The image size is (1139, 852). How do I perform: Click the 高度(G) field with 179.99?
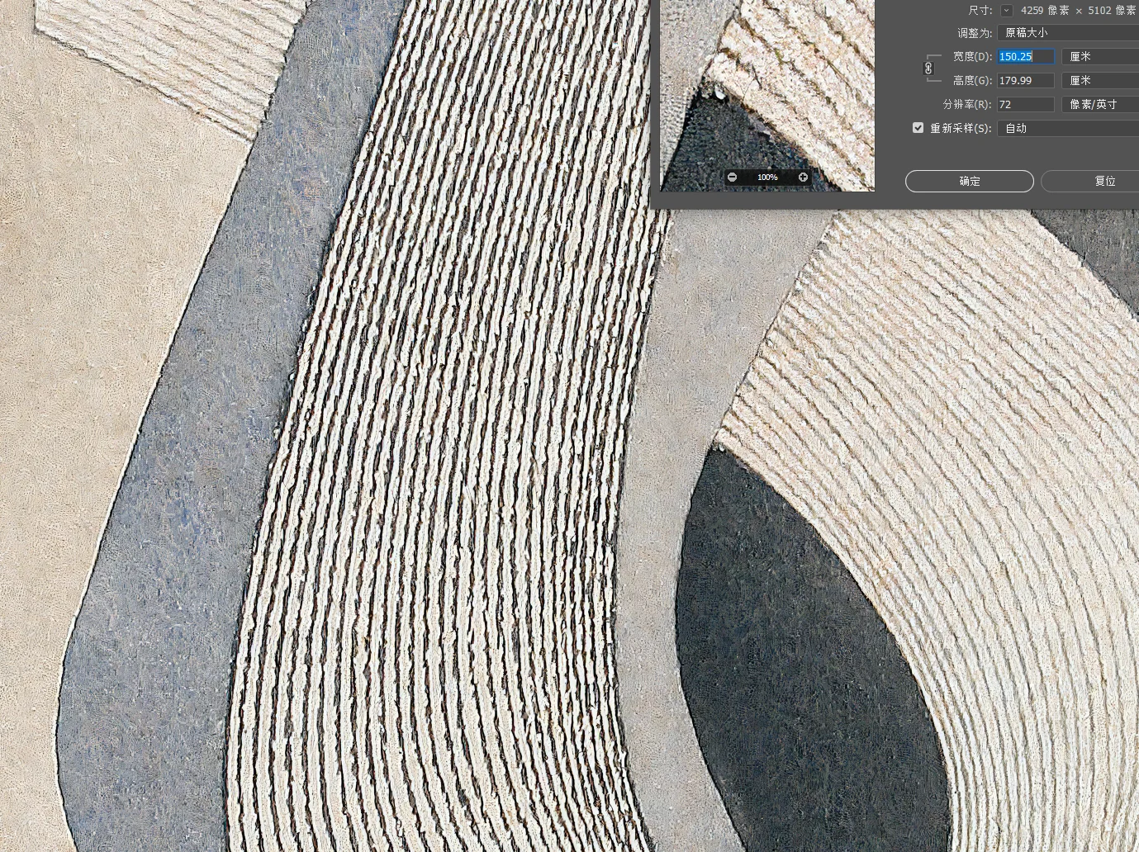1026,81
